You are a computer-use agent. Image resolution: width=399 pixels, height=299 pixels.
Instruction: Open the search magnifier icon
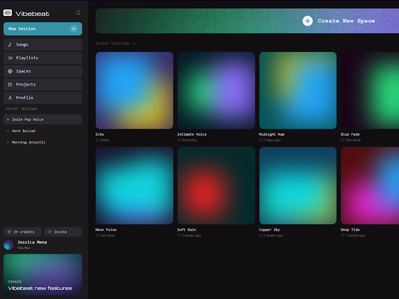pyautogui.click(x=78, y=12)
